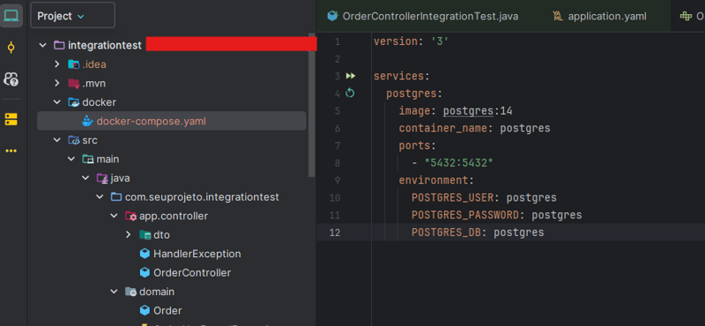The image size is (705, 326).
Task: Collapse the app.controller package
Action: [x=115, y=216]
